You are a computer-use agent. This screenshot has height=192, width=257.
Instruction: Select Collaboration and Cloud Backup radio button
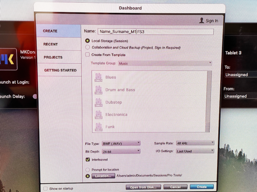tap(87, 47)
